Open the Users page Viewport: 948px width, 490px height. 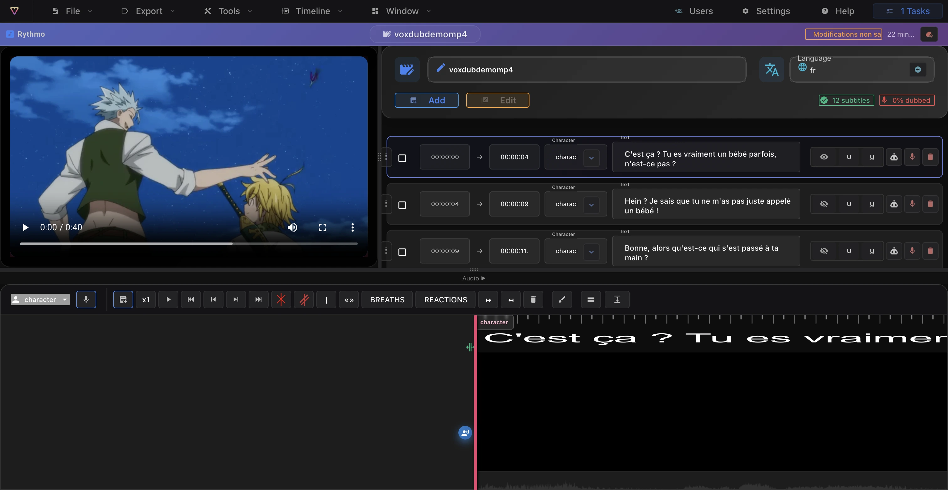pyautogui.click(x=694, y=11)
